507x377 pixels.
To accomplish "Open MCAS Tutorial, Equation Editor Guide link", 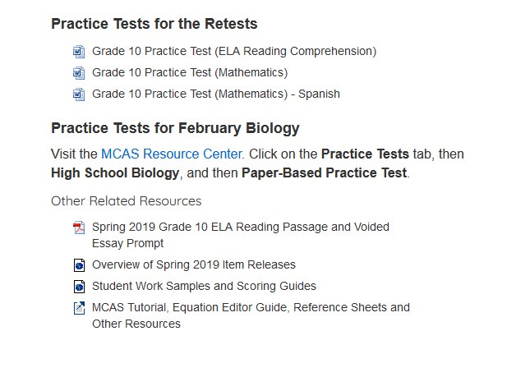I will [251, 315].
